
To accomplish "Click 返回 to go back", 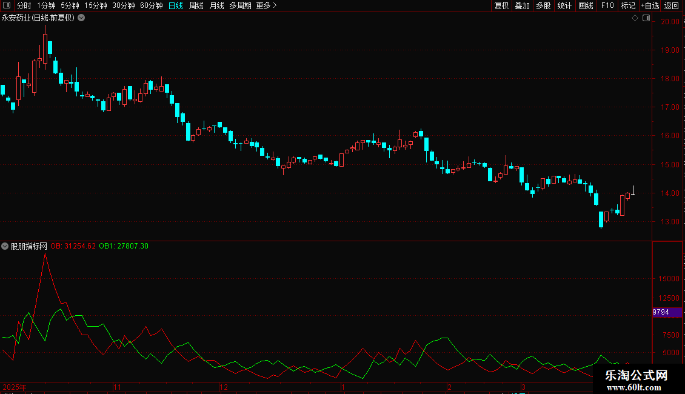I will tap(672, 5).
